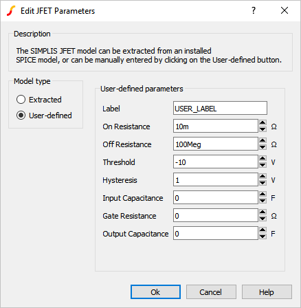Click the Label text field

coord(220,108)
